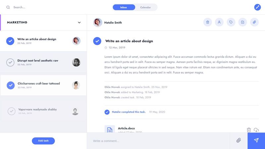Open avatar on 'Write an articke about design' row

pyautogui.click(x=77, y=41)
